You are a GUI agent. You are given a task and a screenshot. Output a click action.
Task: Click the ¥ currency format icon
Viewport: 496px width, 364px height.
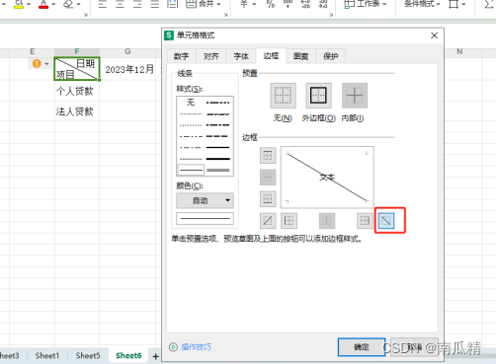click(244, 4)
